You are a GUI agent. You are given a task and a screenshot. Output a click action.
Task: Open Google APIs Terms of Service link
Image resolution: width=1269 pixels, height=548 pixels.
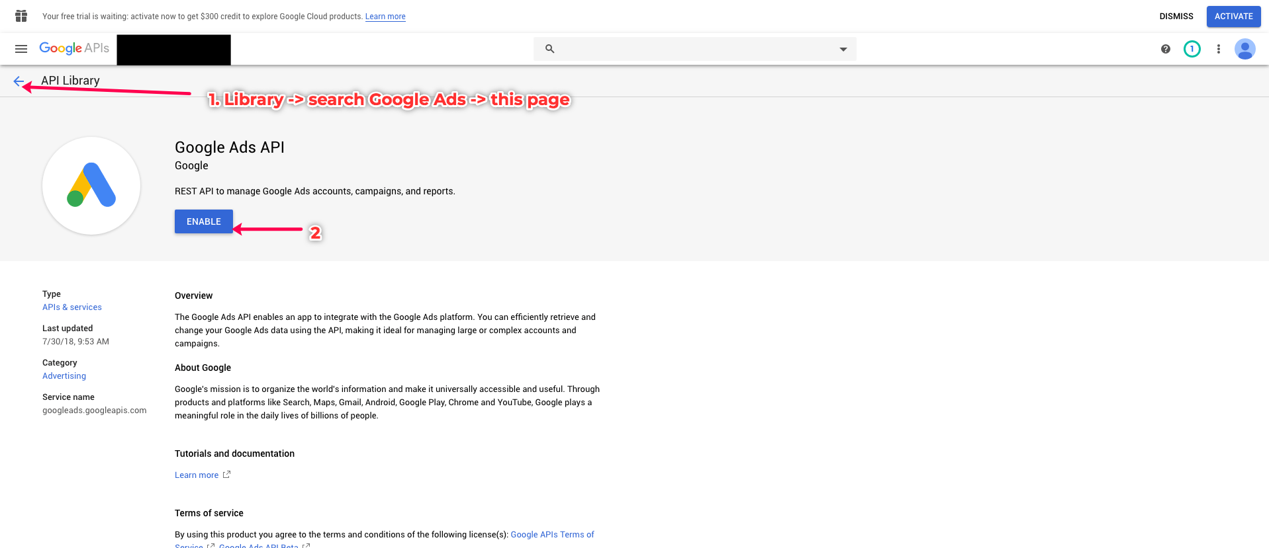click(552, 535)
